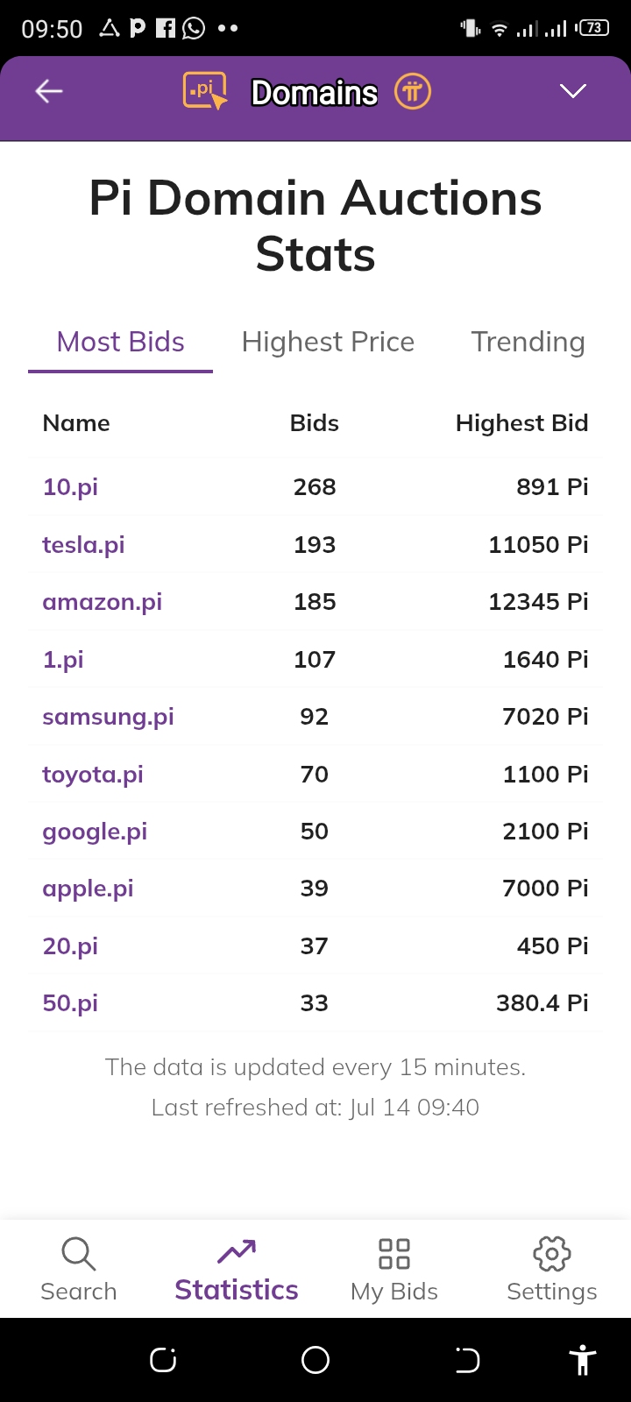Open the amazon.pi domain link
Image resolution: width=631 pixels, height=1402 pixels.
pyautogui.click(x=103, y=602)
